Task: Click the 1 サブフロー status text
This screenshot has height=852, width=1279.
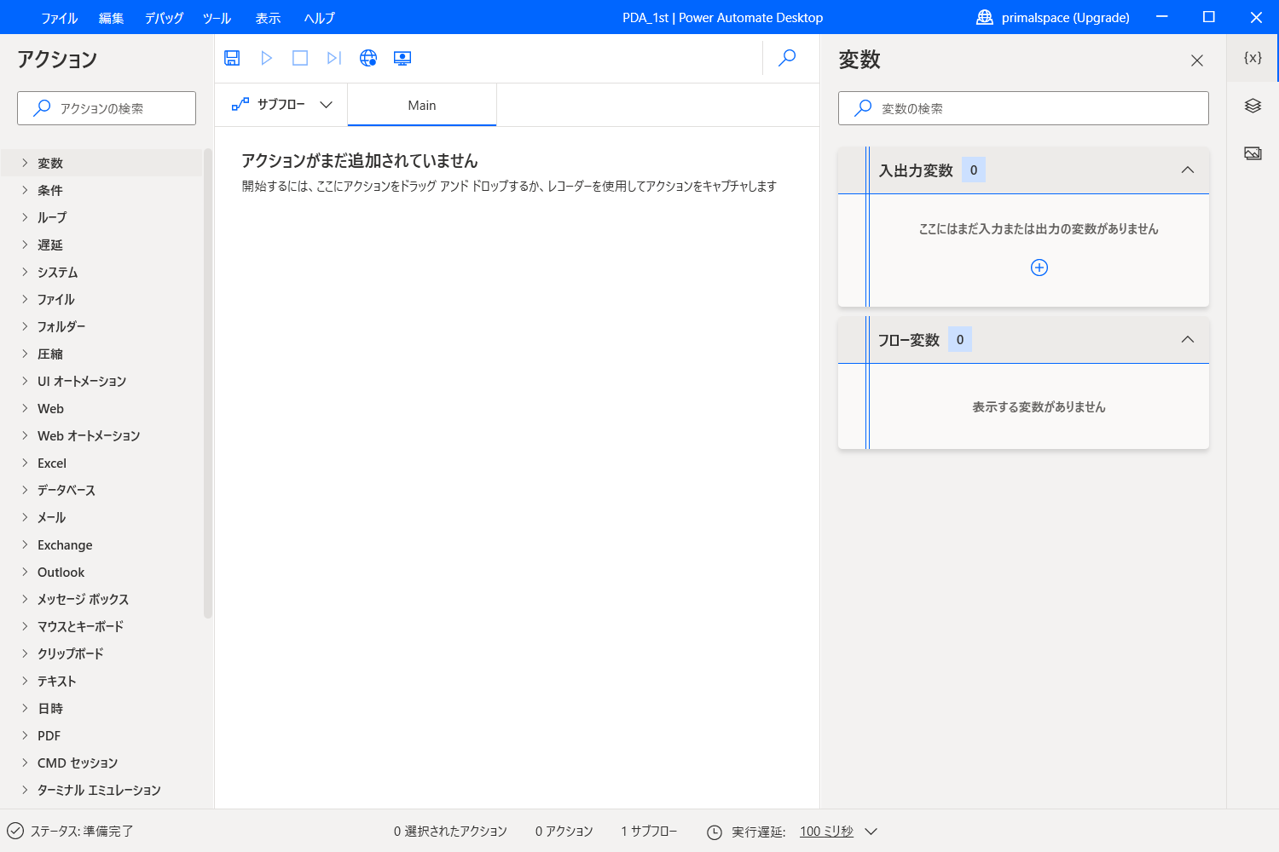Action: pyautogui.click(x=649, y=832)
